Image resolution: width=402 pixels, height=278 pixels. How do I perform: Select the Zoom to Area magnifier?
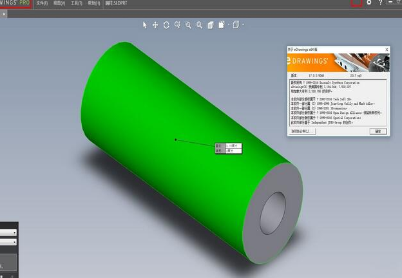tap(188, 25)
